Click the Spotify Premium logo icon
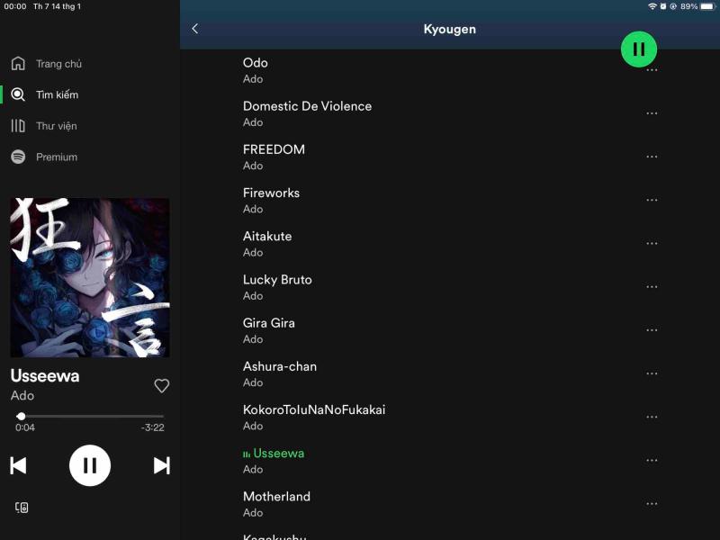Image resolution: width=720 pixels, height=540 pixels. click(18, 157)
